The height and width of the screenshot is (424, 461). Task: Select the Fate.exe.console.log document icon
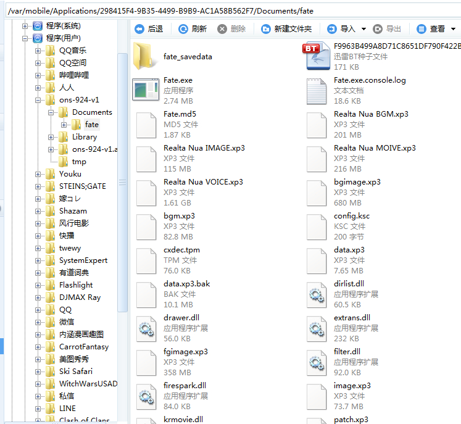(x=317, y=91)
